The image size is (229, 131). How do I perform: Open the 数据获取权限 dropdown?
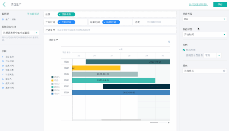tap(20, 33)
